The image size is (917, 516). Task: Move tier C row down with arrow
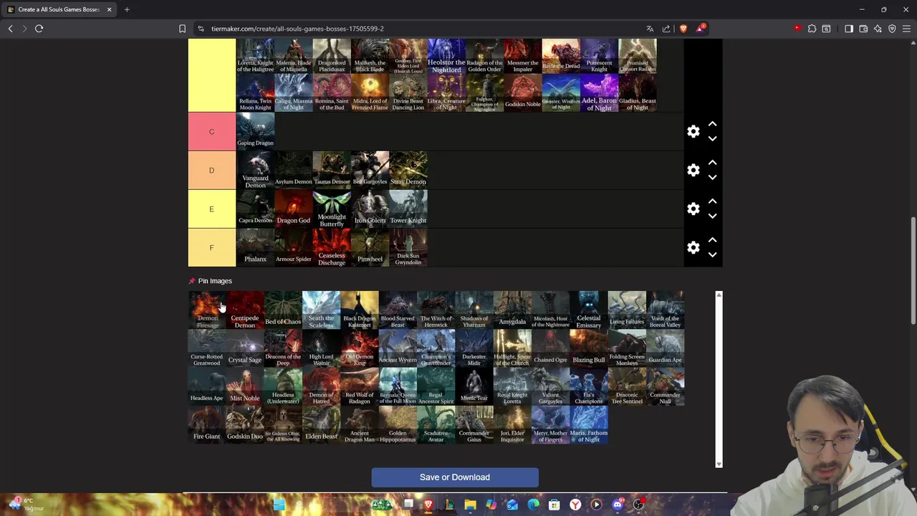712,139
